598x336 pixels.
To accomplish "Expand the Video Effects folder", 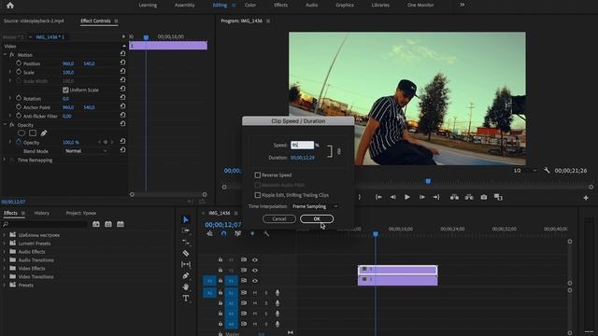I will (4, 268).
